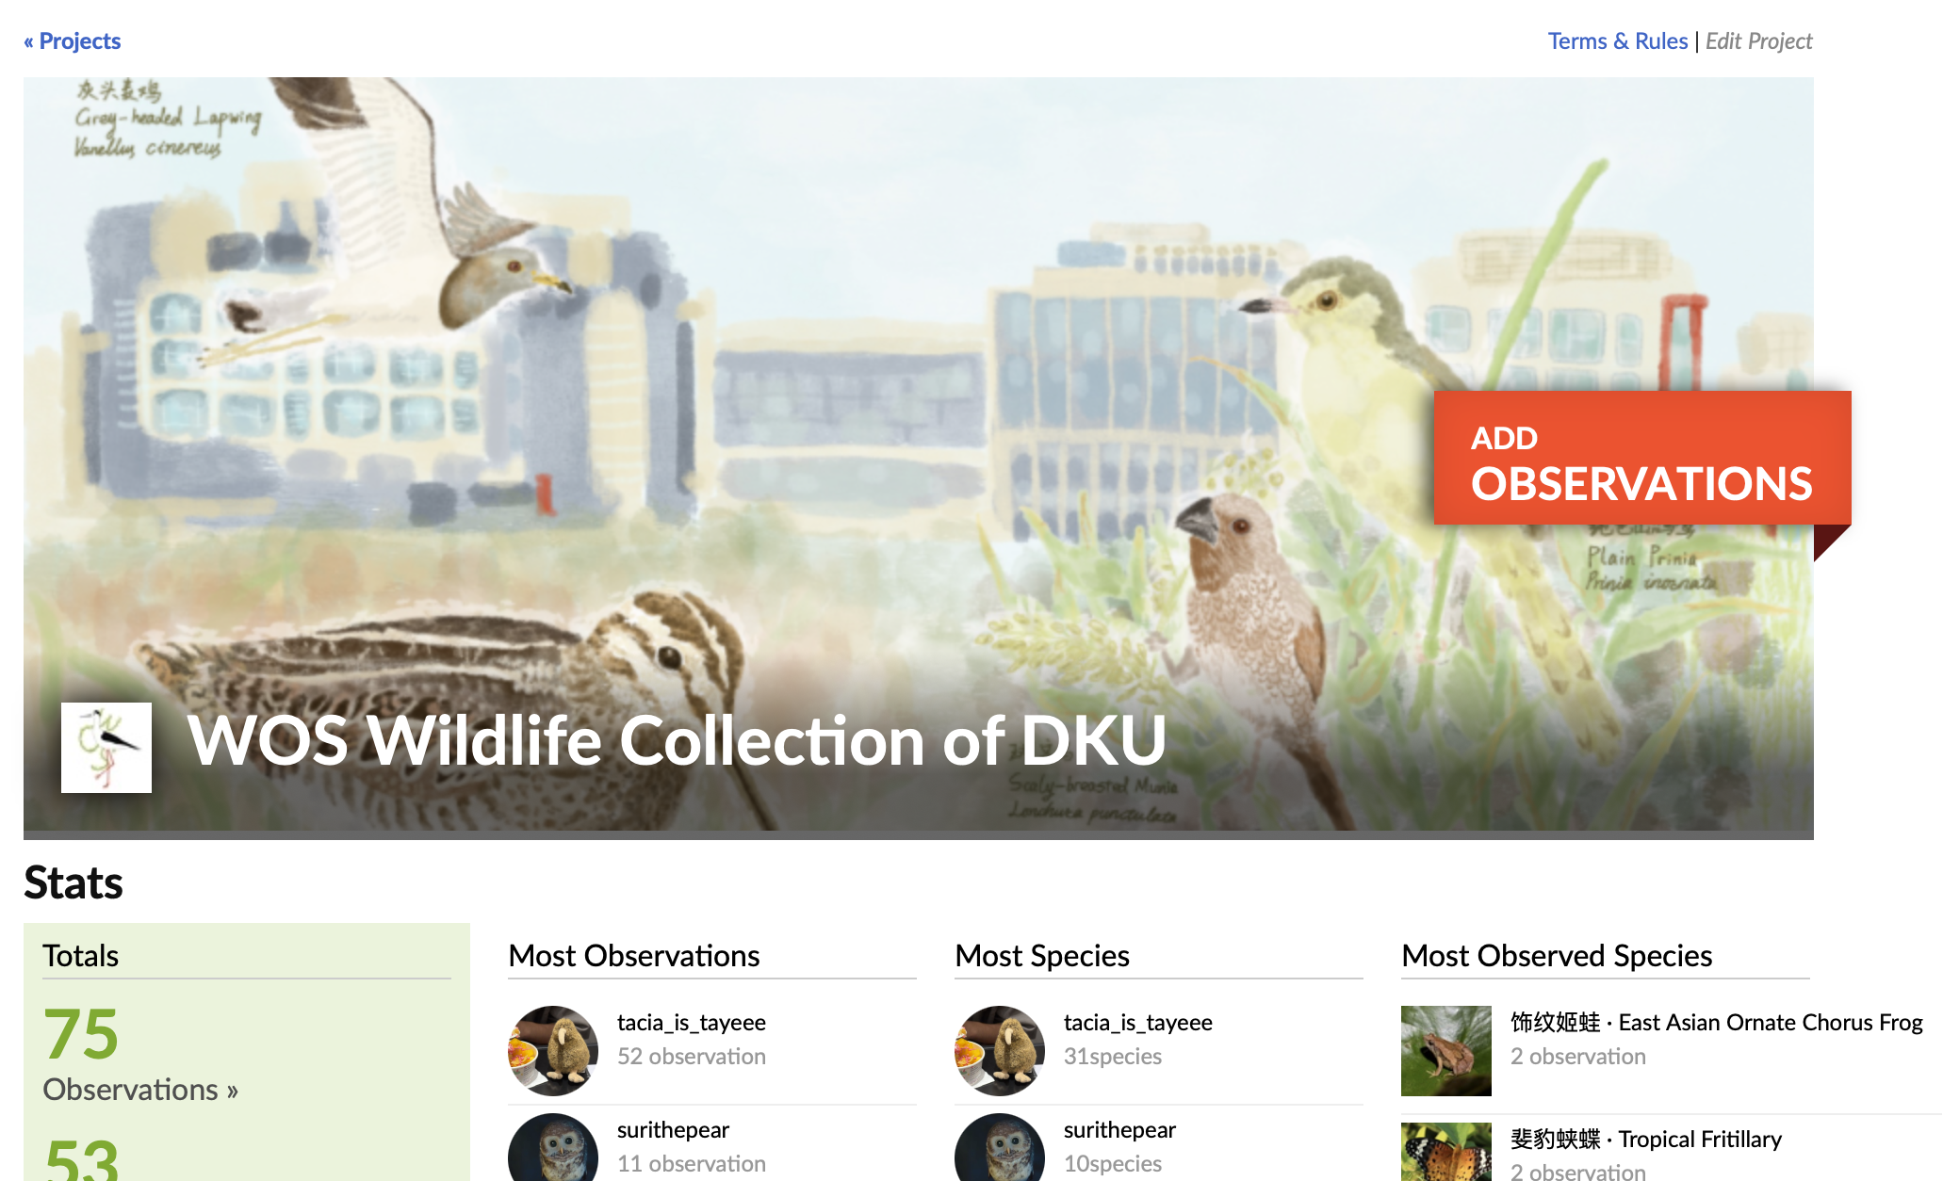Open the Tropical Fritillary butterfly thumbnail

(1446, 1152)
